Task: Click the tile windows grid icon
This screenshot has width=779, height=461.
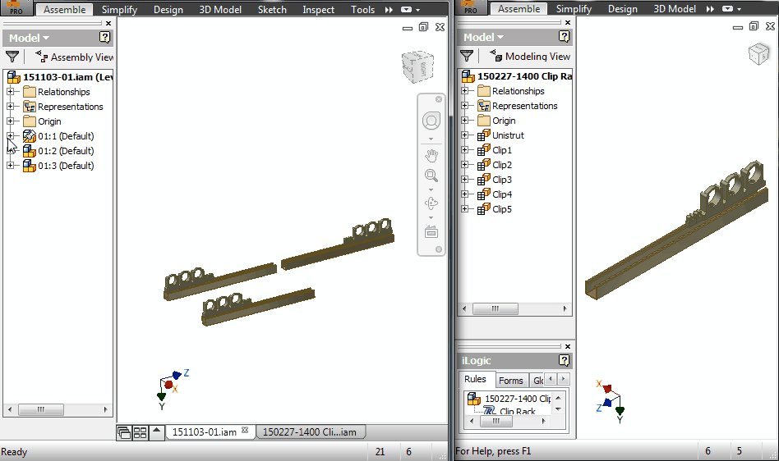Action: [140, 433]
